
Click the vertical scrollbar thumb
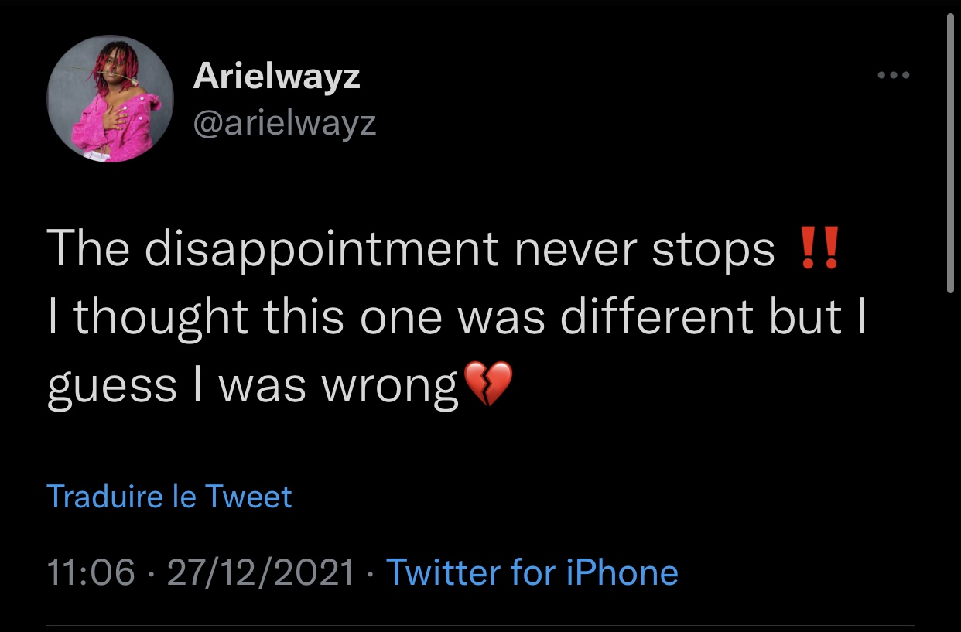pyautogui.click(x=951, y=155)
